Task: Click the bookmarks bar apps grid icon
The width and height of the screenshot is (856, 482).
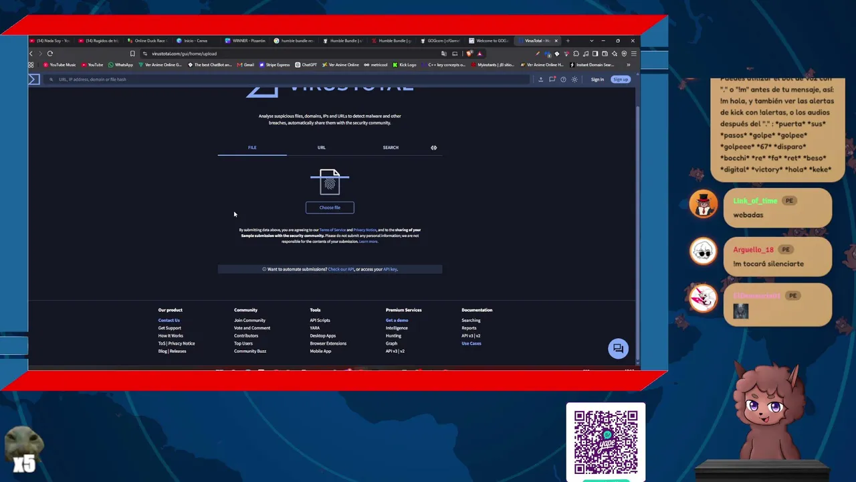Action: coord(31,65)
